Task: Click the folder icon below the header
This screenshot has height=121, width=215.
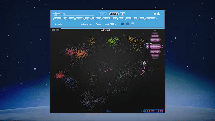Action: tap(53, 30)
